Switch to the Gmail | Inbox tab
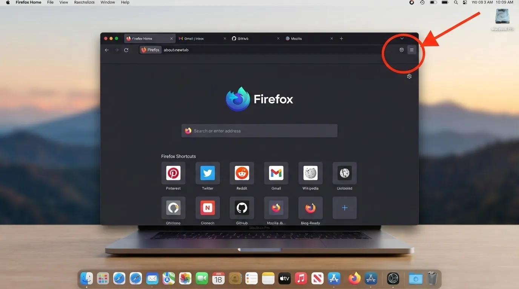Screen dimensions: 519x289 tap(203, 38)
